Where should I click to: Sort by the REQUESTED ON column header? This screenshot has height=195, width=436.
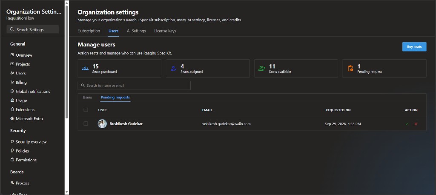(x=338, y=110)
